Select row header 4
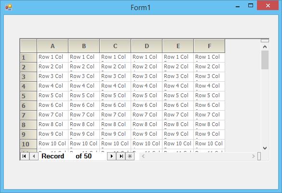 coord(28,87)
